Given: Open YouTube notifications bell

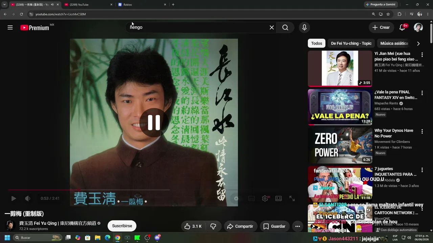Looking at the screenshot, I should [x=402, y=27].
